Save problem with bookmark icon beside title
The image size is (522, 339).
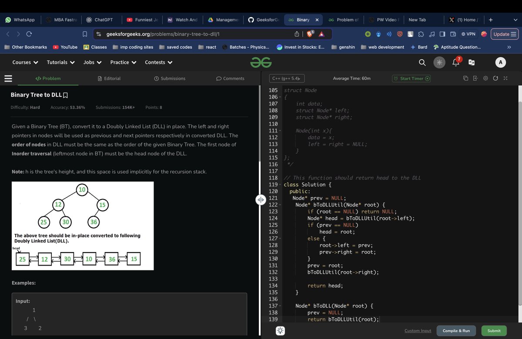66,95
